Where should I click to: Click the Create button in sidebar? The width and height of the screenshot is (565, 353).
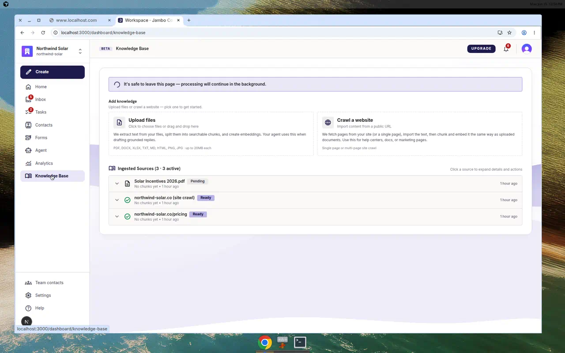53,72
